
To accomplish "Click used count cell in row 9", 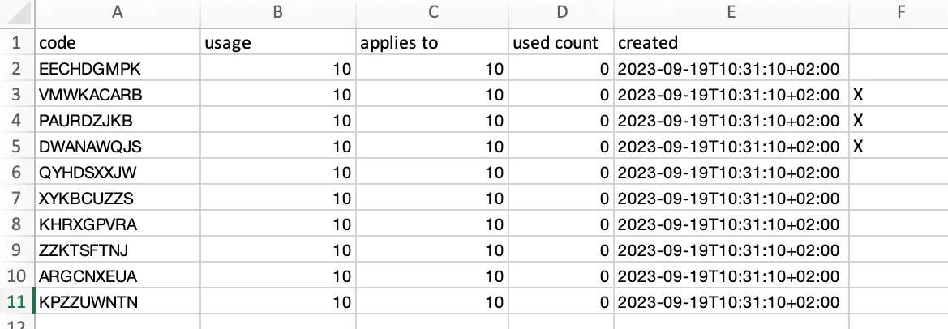I will pos(561,250).
